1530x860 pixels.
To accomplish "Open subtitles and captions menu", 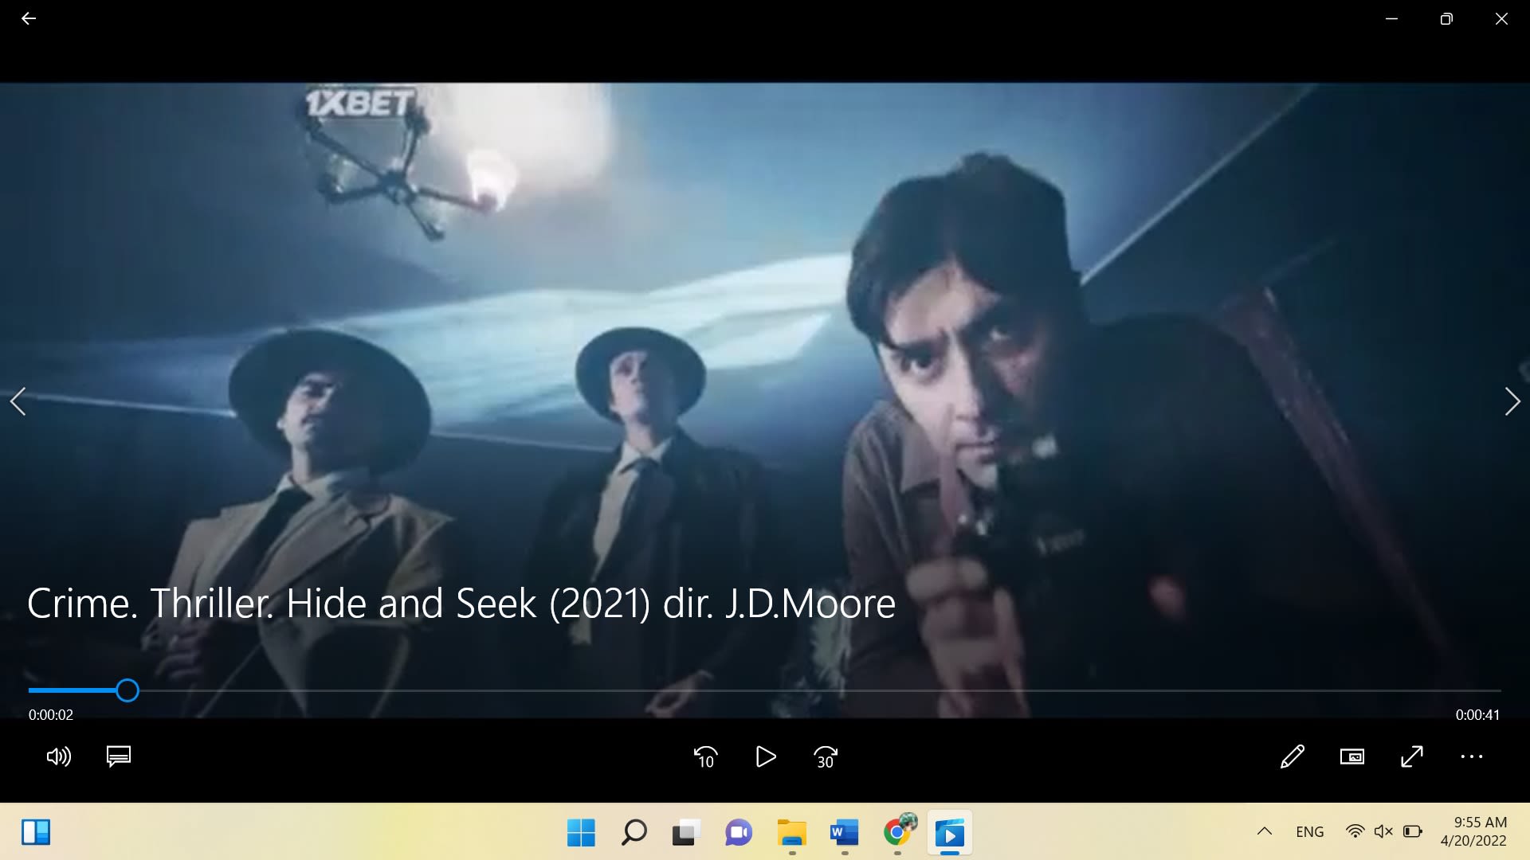I will 119,756.
